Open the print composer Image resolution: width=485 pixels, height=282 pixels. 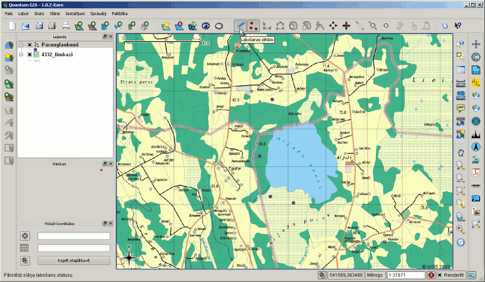point(66,25)
